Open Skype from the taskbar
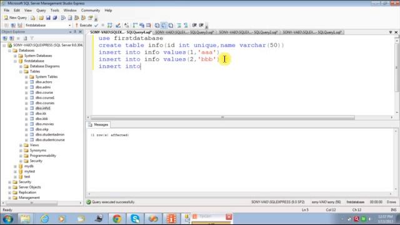Screen dimensions: 400x225 pos(135,219)
